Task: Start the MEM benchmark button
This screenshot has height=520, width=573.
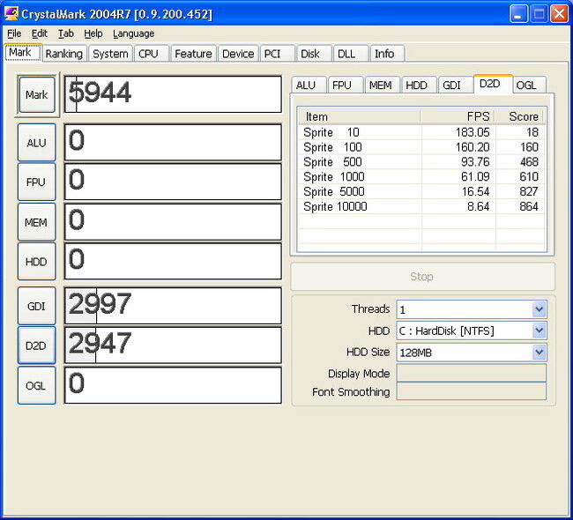Action: pyautogui.click(x=36, y=222)
